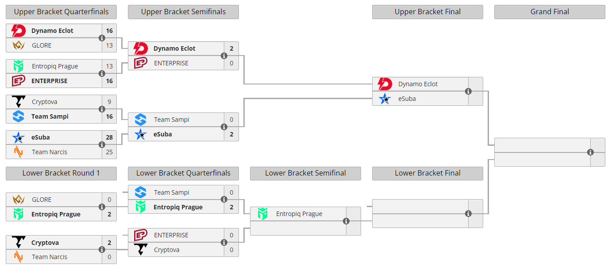Click info icon for Cryptova vs Team Sampi quarterfinal
608x272 pixels.
(x=102, y=109)
